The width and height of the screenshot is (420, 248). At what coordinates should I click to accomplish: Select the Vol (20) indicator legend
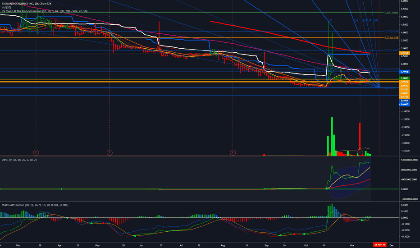(6, 7)
